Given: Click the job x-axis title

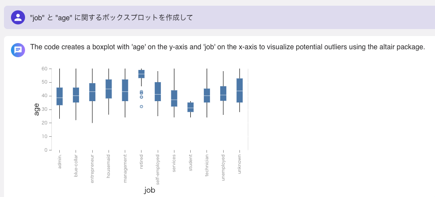Looking at the screenshot, I should [x=149, y=190].
